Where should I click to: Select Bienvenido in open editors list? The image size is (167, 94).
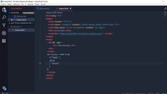(x=21, y=16)
